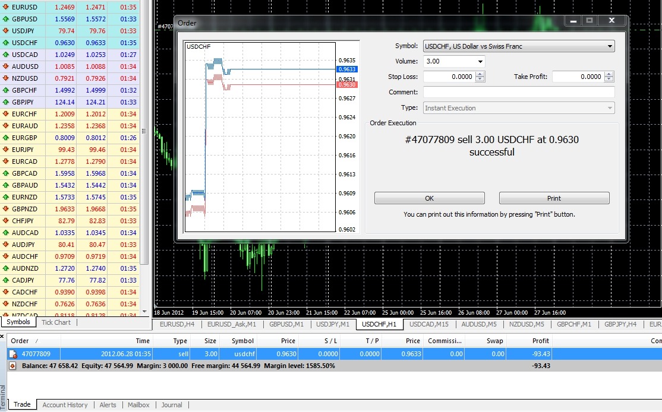Click the Print button
This screenshot has height=412, width=662.
(554, 198)
